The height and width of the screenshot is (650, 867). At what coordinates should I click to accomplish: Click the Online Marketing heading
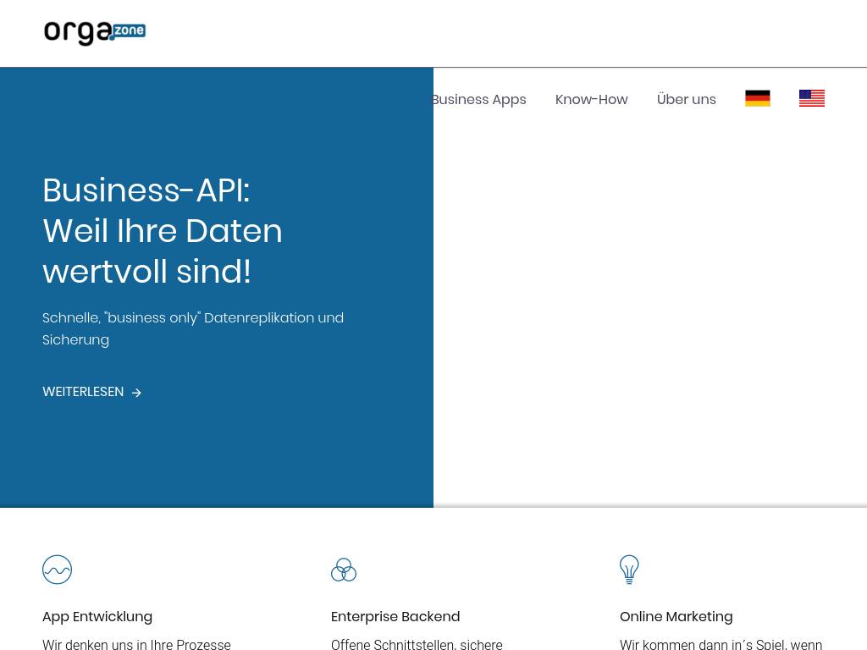(676, 617)
